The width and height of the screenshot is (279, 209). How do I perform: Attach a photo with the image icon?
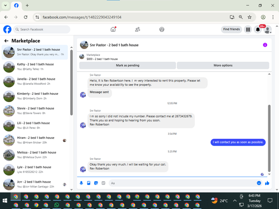click(89, 183)
